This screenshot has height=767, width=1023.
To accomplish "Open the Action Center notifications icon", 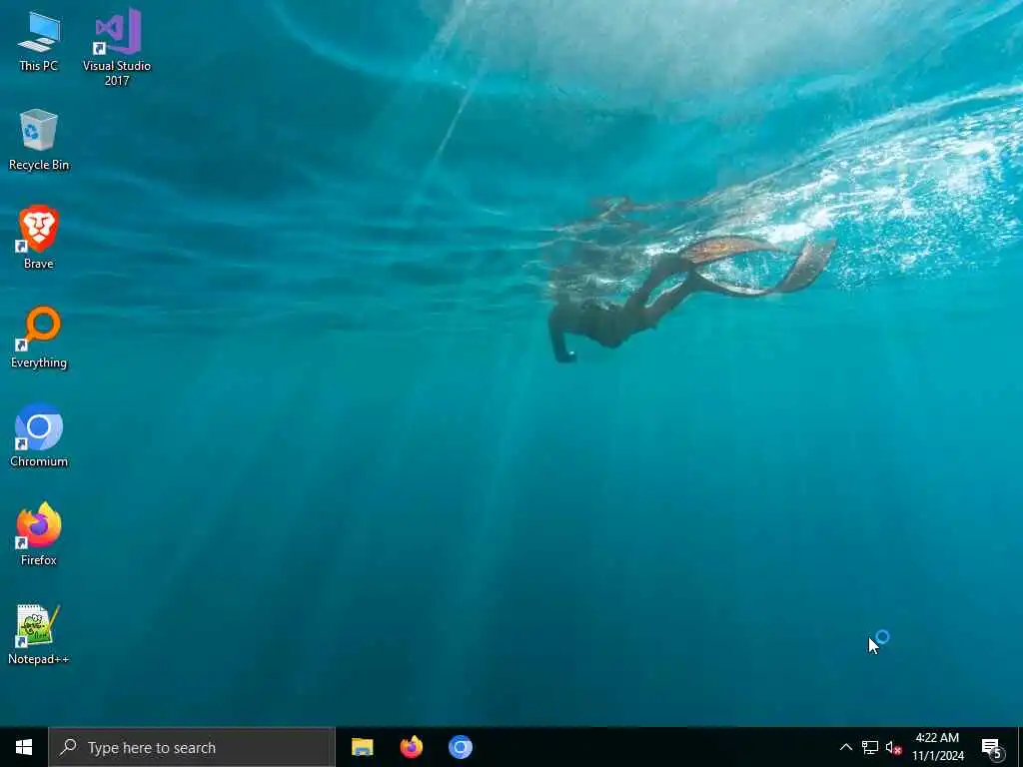I will point(992,747).
